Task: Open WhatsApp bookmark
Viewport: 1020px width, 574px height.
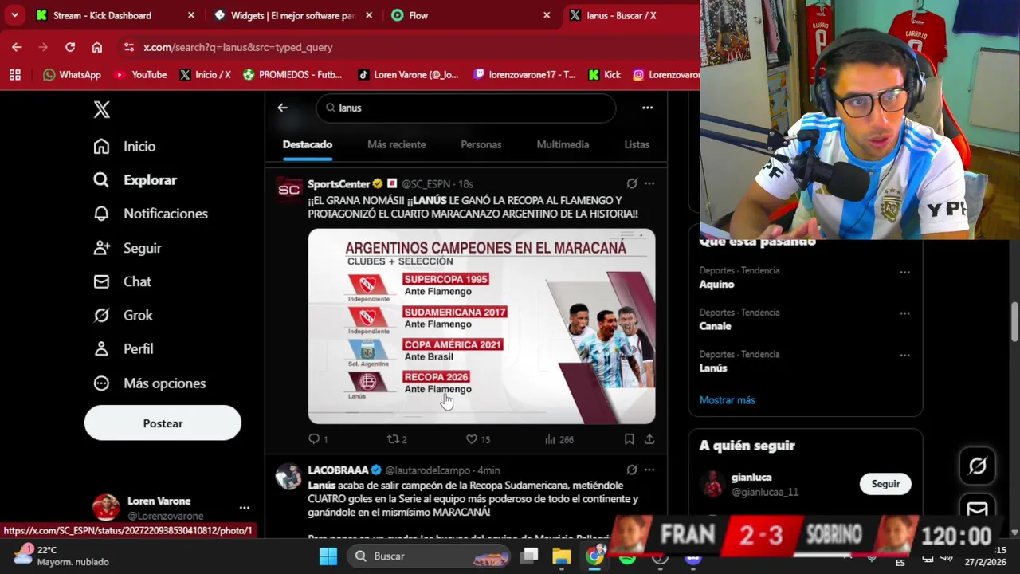Action: tap(72, 74)
